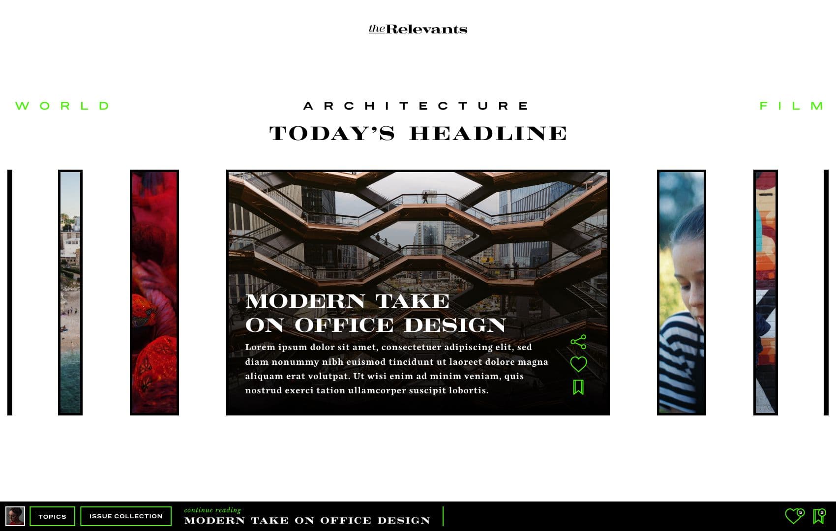Image resolution: width=836 pixels, height=531 pixels.
Task: Switch to the FILM category
Action: pos(790,105)
